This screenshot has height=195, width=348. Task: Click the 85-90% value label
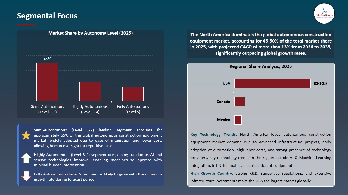320,83
